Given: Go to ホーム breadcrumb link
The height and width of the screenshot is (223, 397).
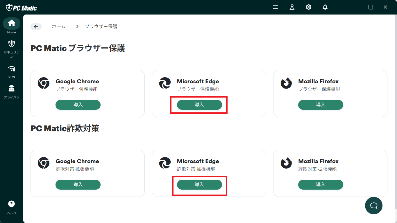Looking at the screenshot, I should click(x=59, y=26).
